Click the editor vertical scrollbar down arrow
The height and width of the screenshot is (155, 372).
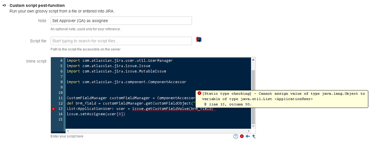click(x=253, y=126)
